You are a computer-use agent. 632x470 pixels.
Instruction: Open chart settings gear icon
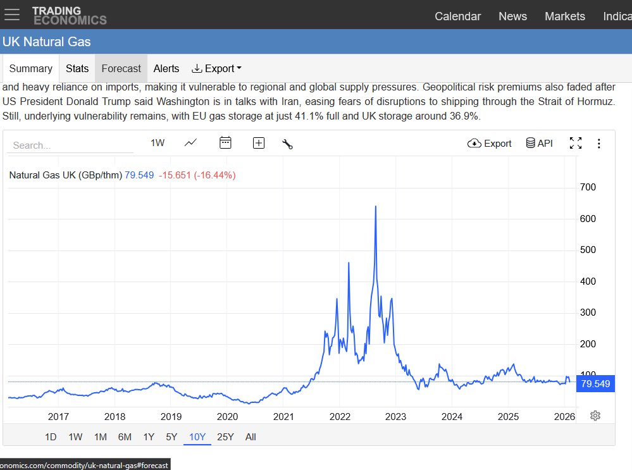click(595, 416)
